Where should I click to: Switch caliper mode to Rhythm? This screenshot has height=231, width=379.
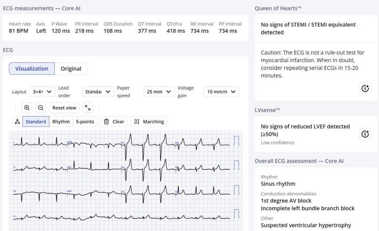click(x=61, y=121)
